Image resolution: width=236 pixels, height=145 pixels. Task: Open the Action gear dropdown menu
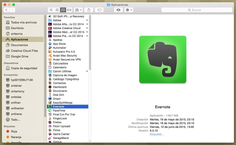tap(129, 10)
